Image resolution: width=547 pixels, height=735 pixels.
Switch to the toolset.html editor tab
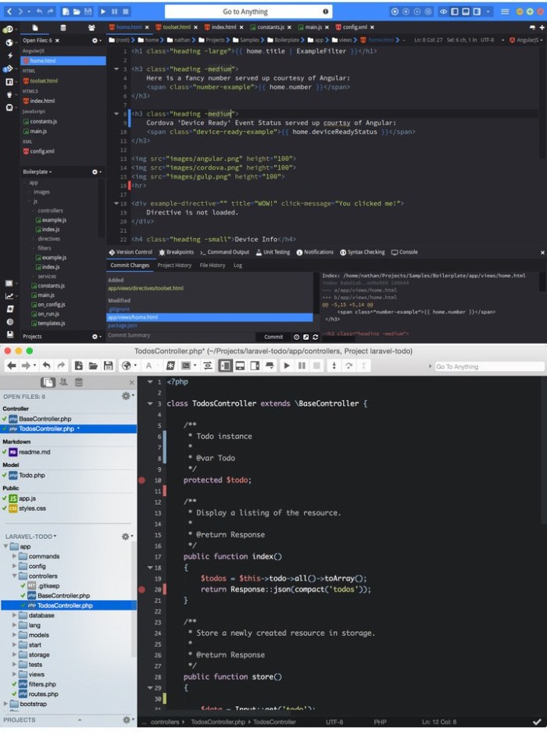(176, 27)
